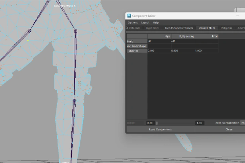The image size is (245, 163).
Task: Click the slider maximum field showing 1.00
Action: (200, 123)
